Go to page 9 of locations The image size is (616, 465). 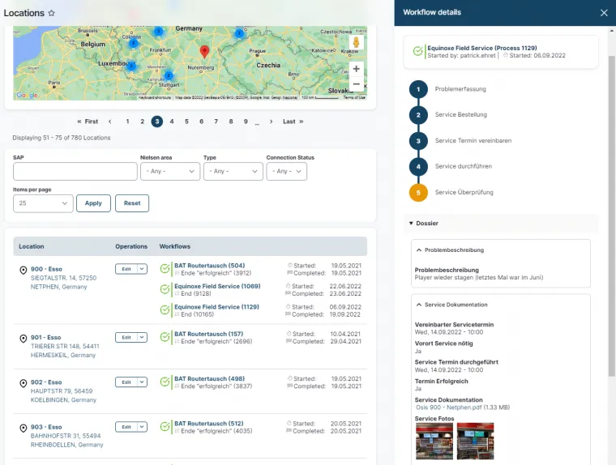click(x=246, y=122)
